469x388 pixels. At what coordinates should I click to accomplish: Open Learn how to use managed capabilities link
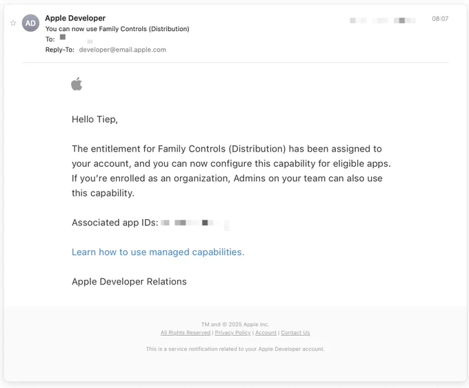[158, 252]
